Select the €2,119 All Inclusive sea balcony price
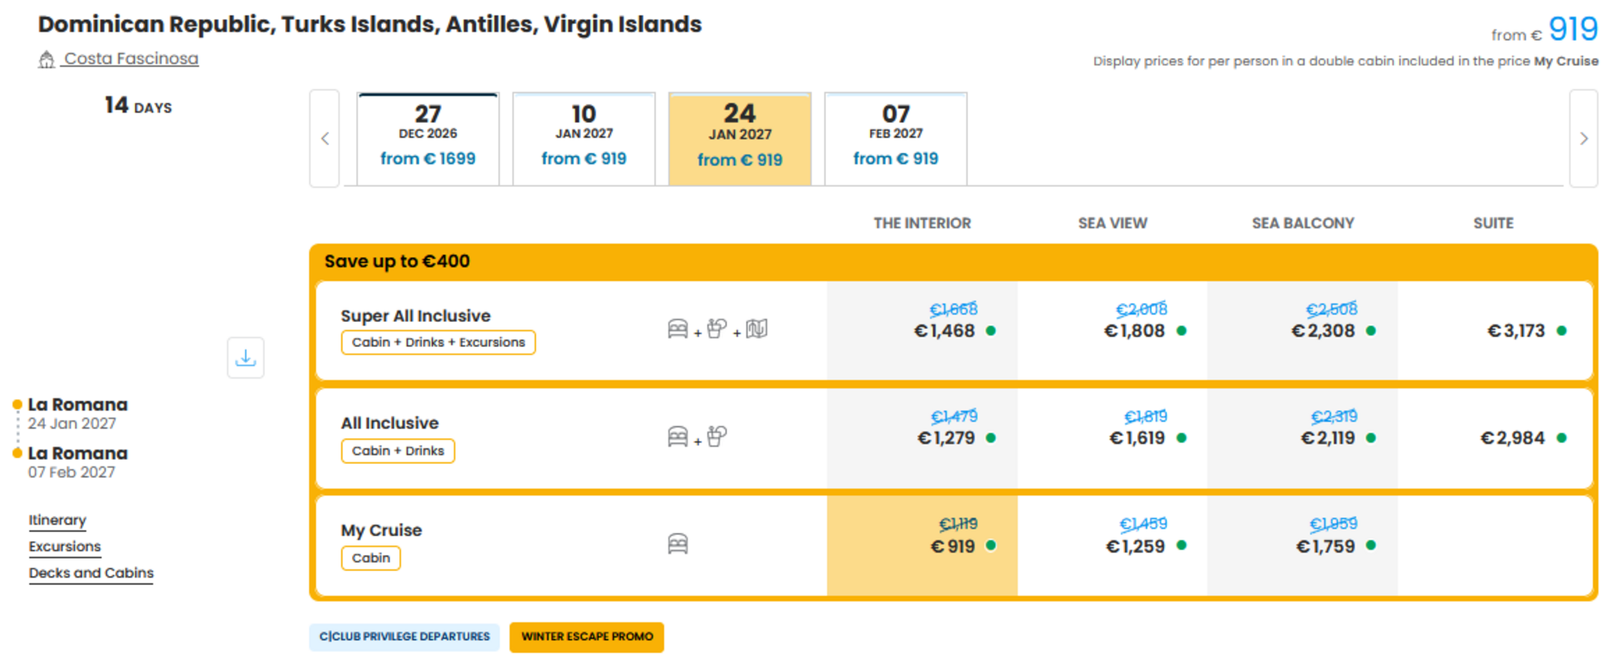Screen dimensions: 1604x664 [1328, 437]
